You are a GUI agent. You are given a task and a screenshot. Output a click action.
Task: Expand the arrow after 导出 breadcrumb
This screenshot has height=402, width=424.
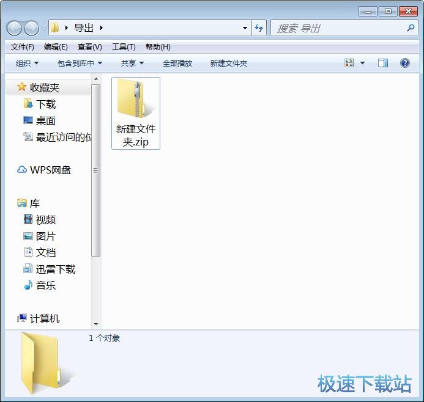[102, 28]
